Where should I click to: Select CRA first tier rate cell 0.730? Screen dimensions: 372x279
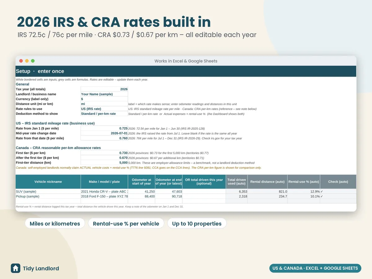point(104,153)
